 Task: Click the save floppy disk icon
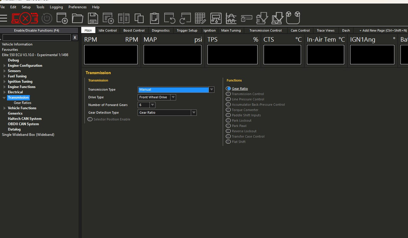[x=93, y=18]
